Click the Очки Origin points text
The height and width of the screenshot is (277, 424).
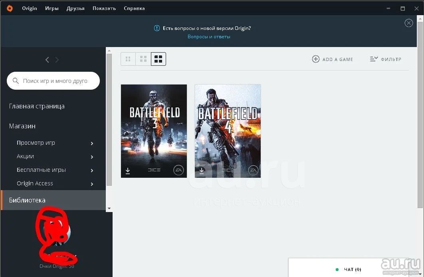(57, 266)
